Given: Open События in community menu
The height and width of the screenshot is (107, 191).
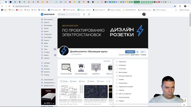Looking at the screenshot, I should 121,90.
